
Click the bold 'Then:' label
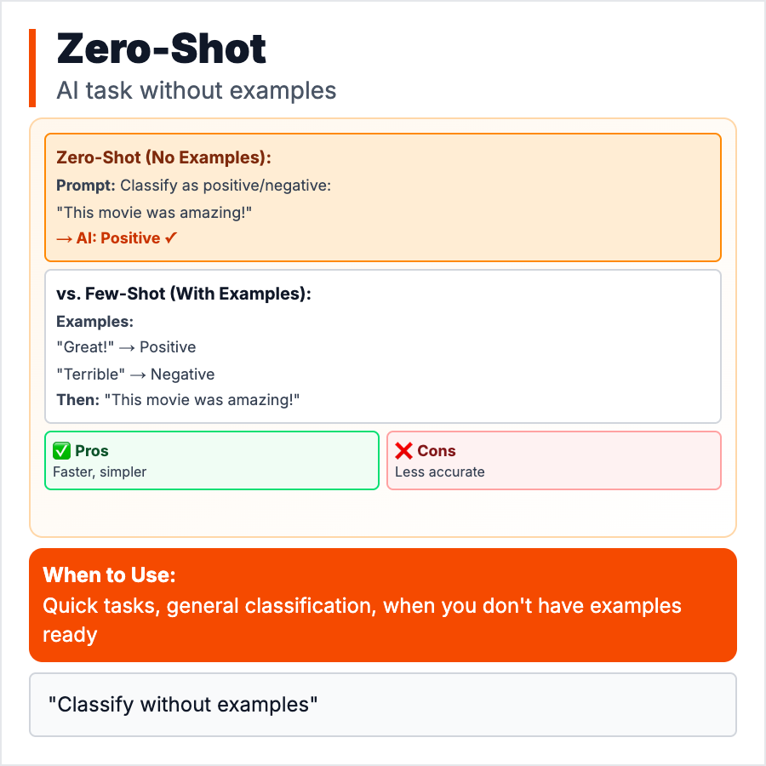78,400
